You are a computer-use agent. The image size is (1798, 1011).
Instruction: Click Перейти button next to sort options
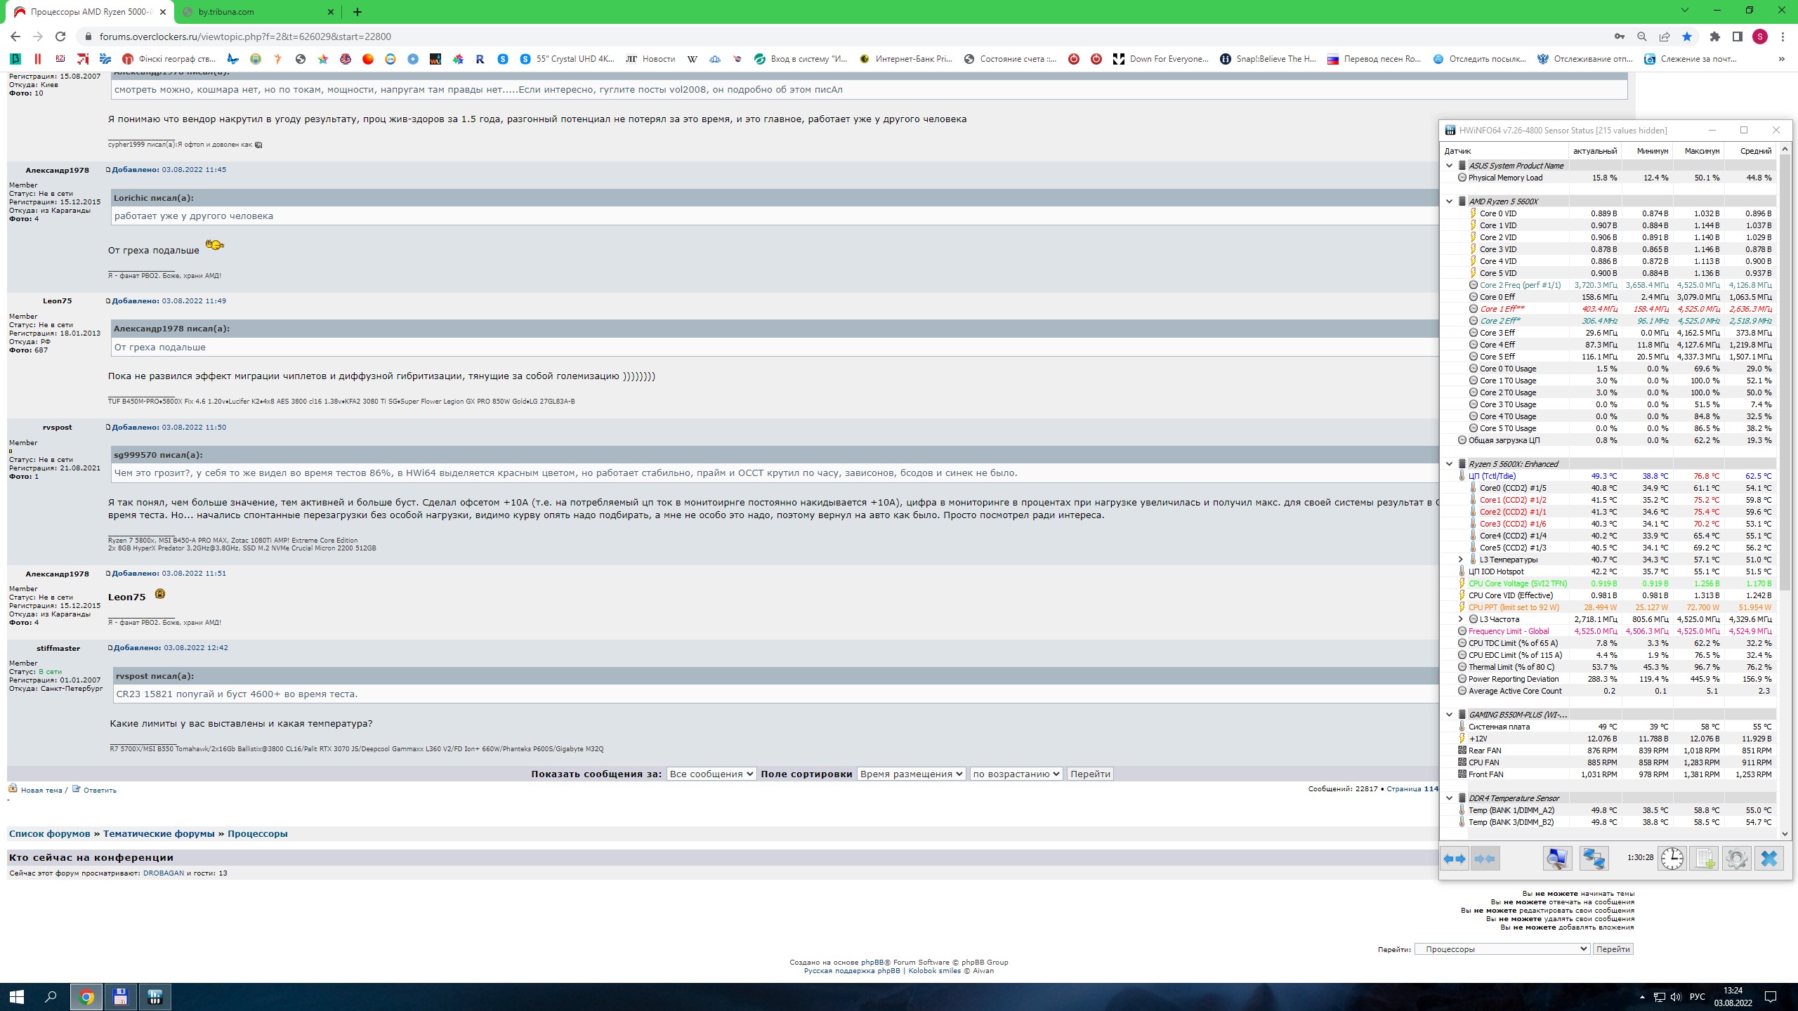tap(1090, 774)
